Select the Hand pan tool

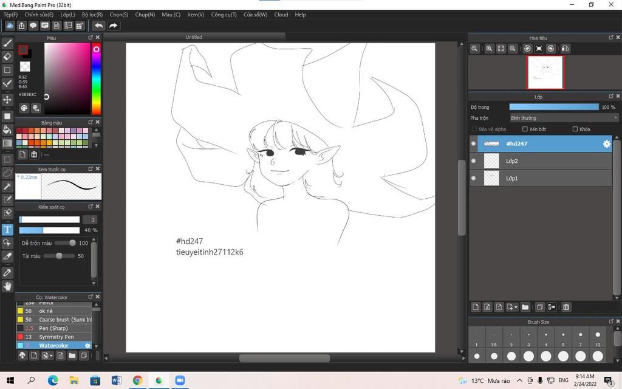(x=7, y=286)
